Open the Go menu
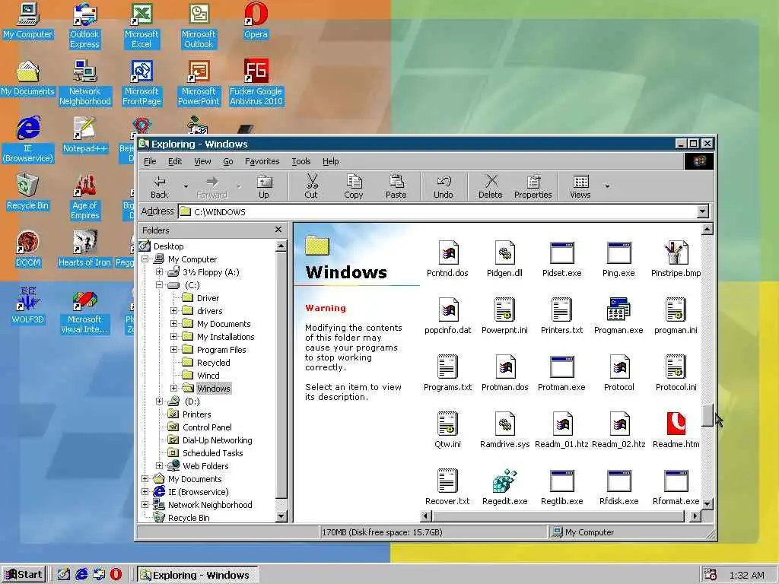The width and height of the screenshot is (779, 584). (228, 161)
